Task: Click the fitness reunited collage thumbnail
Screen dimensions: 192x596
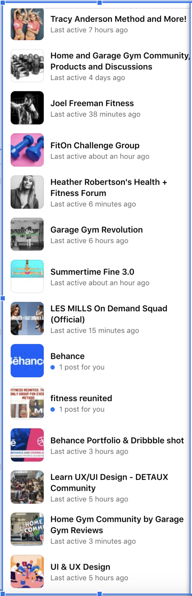Action: [x=27, y=402]
